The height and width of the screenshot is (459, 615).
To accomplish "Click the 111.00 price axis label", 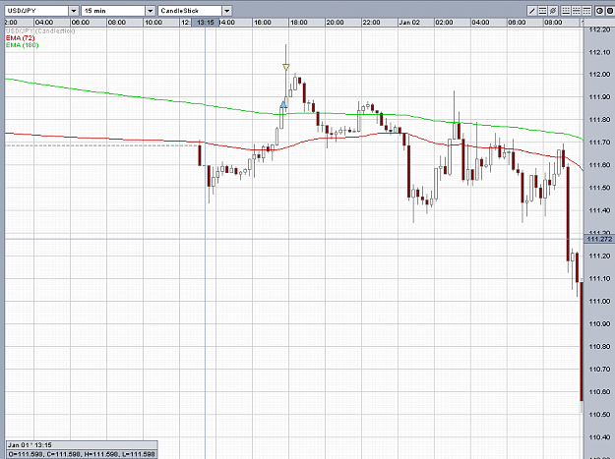I will click(600, 301).
